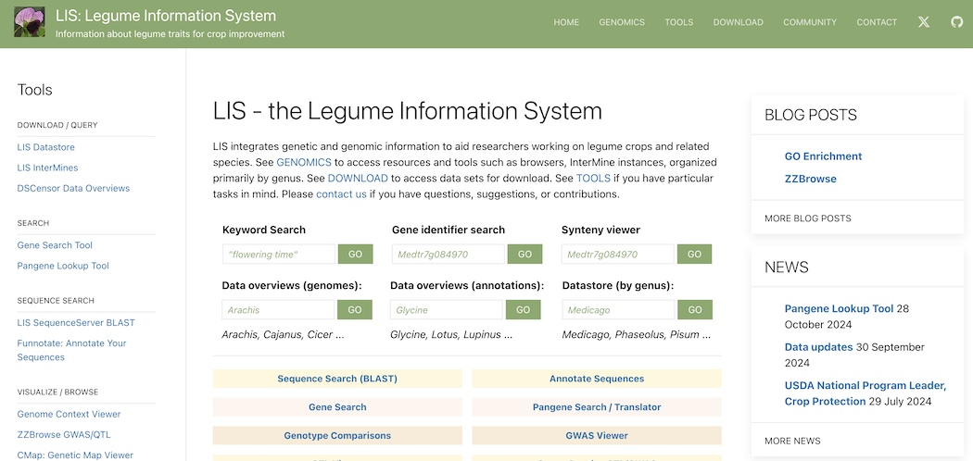Open Genome Context Viewer link
This screenshot has width=973, height=461.
pyautogui.click(x=69, y=414)
